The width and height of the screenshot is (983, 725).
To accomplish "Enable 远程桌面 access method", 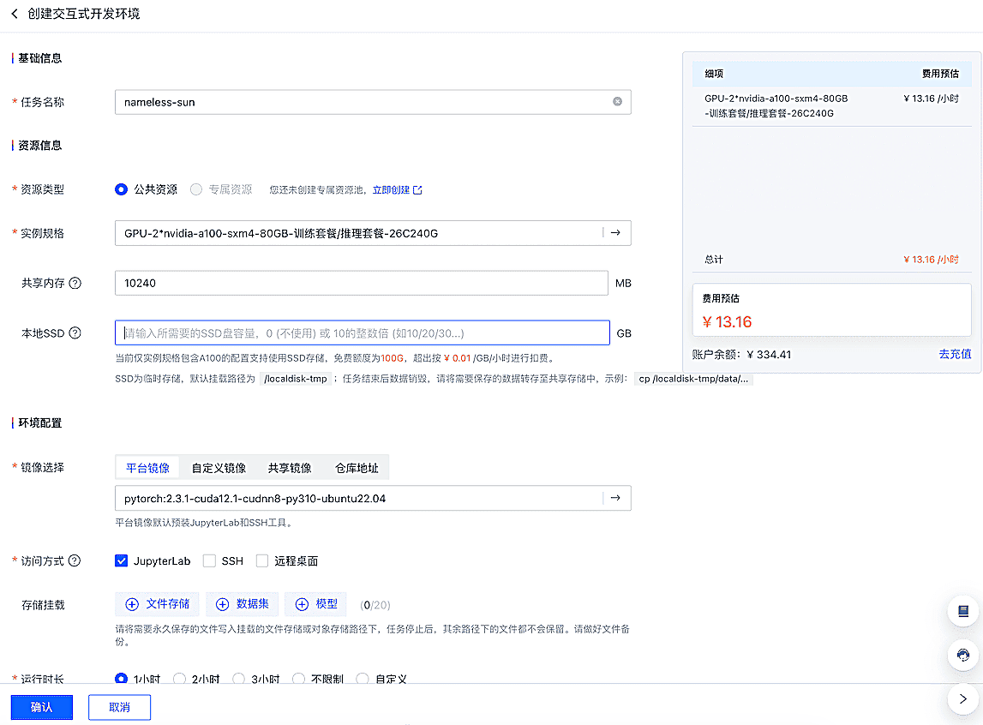I will point(262,560).
